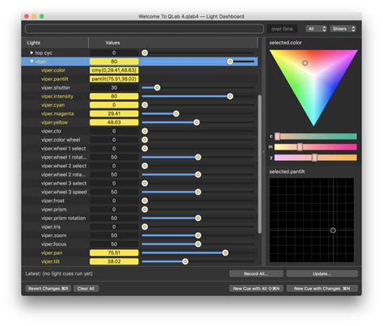Screen dimensions: 383x326
Task: Click the lights list vertical scrollbar
Action: [x=259, y=164]
